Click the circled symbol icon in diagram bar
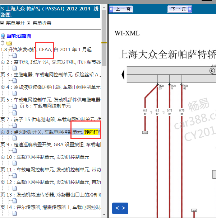Screen dimensions: 216x218 pos(212,71)
